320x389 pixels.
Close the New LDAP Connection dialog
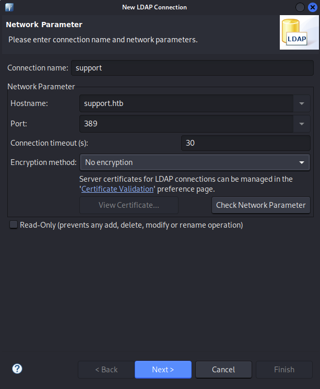(x=313, y=7)
